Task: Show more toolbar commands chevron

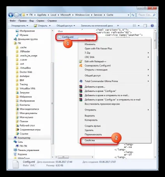Action: tap(118, 26)
